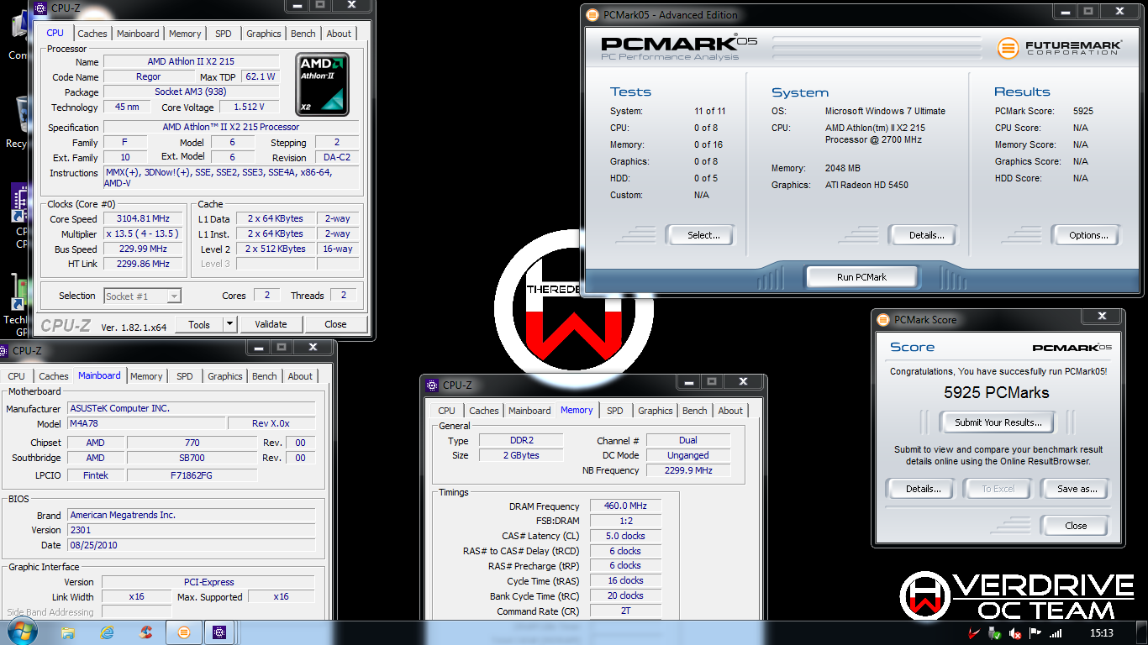Click Submit Your Results... button
Viewport: 1148px width, 645px height.
998,422
